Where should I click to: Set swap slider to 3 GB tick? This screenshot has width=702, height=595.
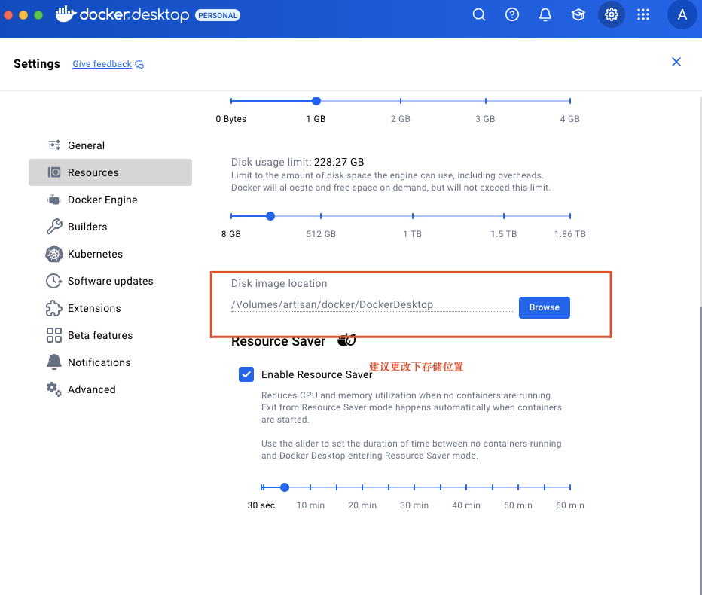[485, 101]
